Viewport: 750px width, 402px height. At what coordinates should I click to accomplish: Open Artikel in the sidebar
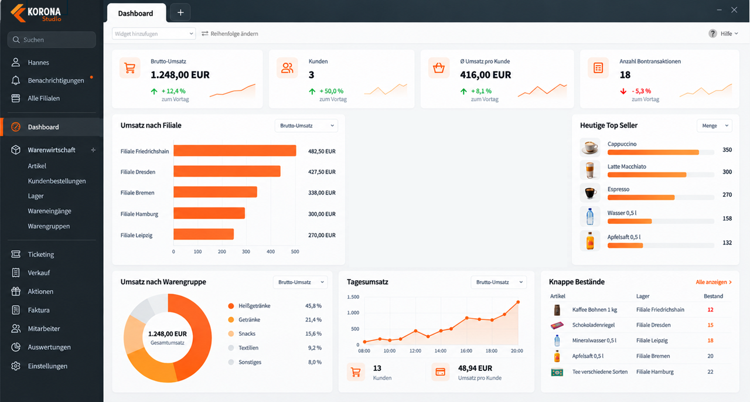[x=37, y=166]
